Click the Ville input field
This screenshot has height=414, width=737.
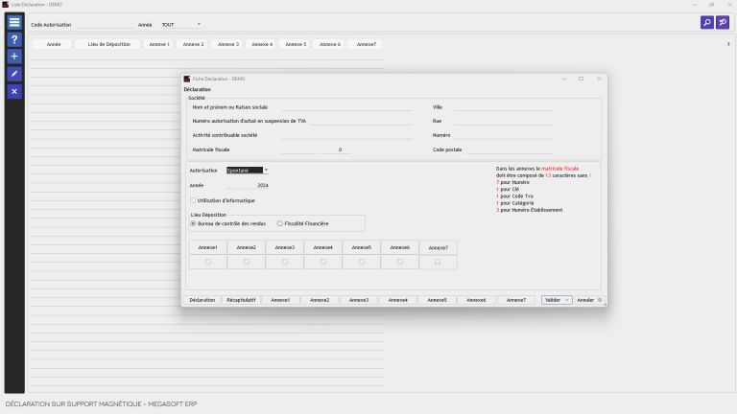coord(503,107)
